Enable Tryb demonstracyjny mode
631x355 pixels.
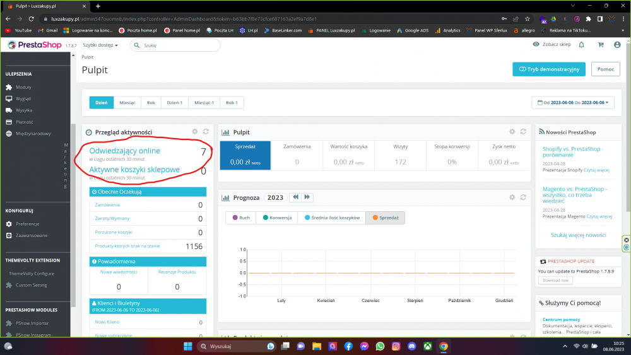coord(549,69)
